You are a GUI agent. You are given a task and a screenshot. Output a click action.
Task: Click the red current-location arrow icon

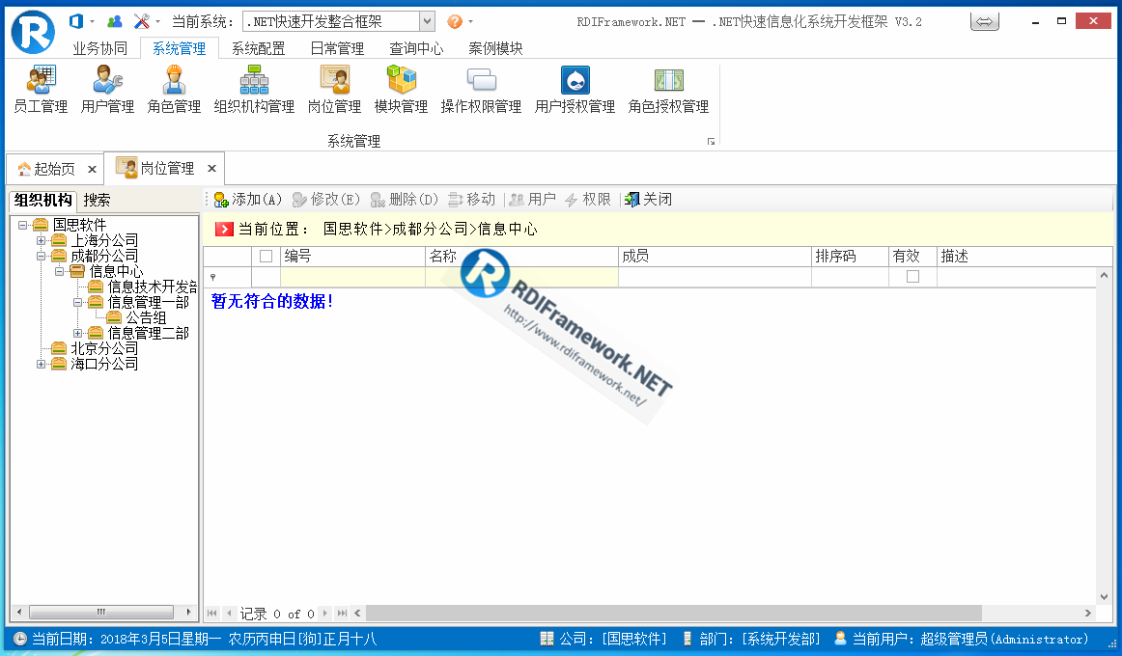pyautogui.click(x=224, y=229)
